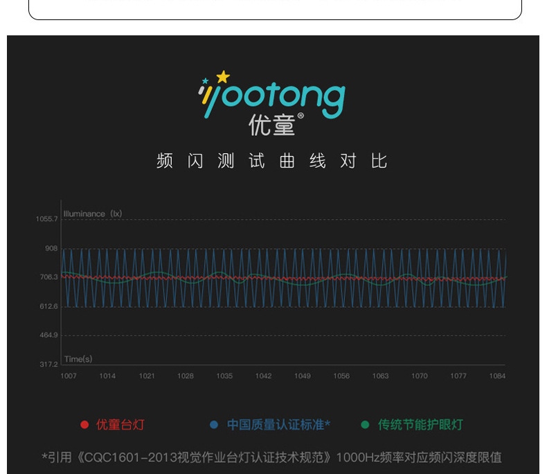
Task: Click the green legend dot for 传统节能护眼灯
Action: click(x=365, y=424)
